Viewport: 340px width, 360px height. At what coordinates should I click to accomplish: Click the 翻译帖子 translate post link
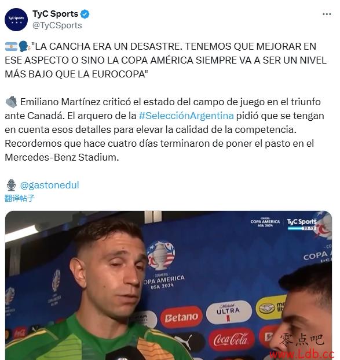point(20,198)
